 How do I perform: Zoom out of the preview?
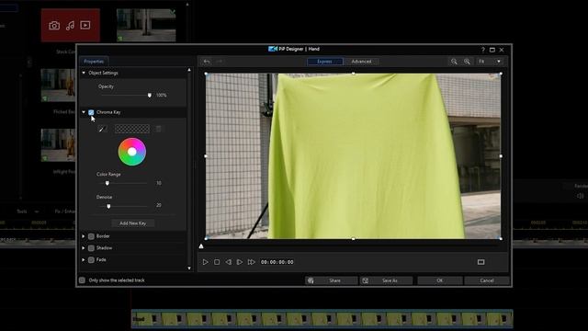point(454,62)
